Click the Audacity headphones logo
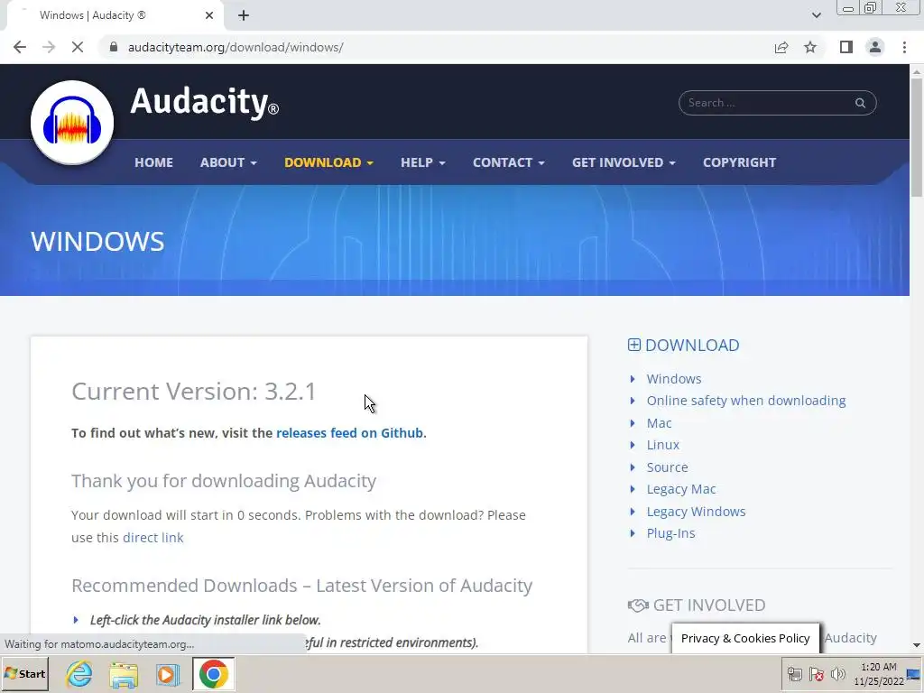 tap(72, 123)
